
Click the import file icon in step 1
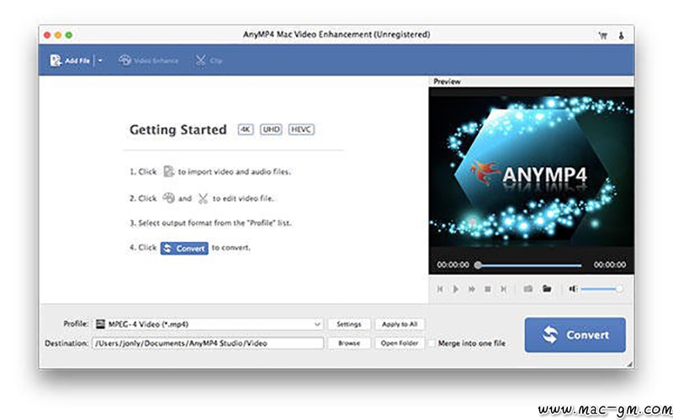(169, 171)
